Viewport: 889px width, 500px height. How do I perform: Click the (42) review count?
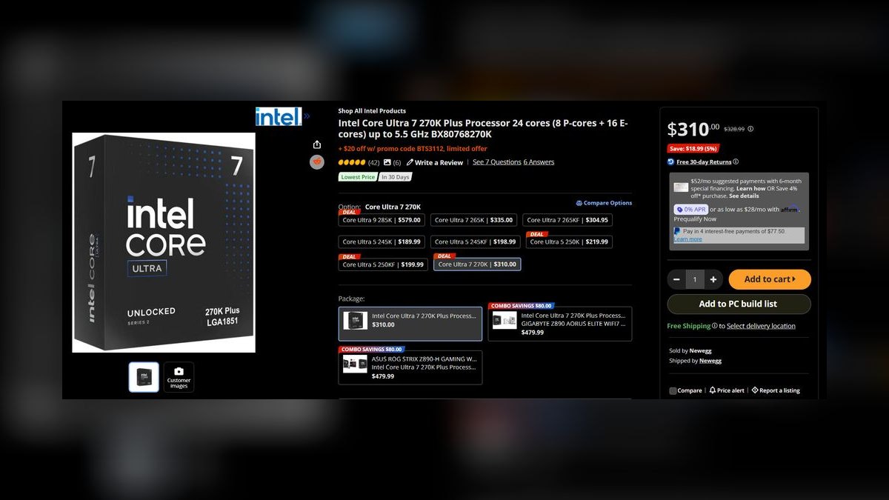tap(373, 162)
